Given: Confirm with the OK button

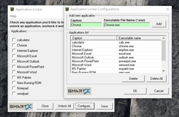Looking at the screenshot, I should coord(135,91).
